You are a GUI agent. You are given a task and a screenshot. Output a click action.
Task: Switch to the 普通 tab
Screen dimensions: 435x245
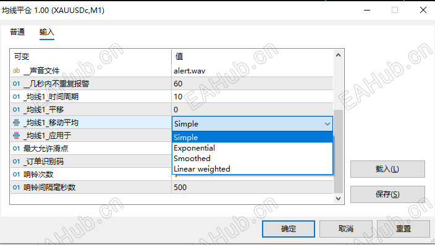click(17, 32)
